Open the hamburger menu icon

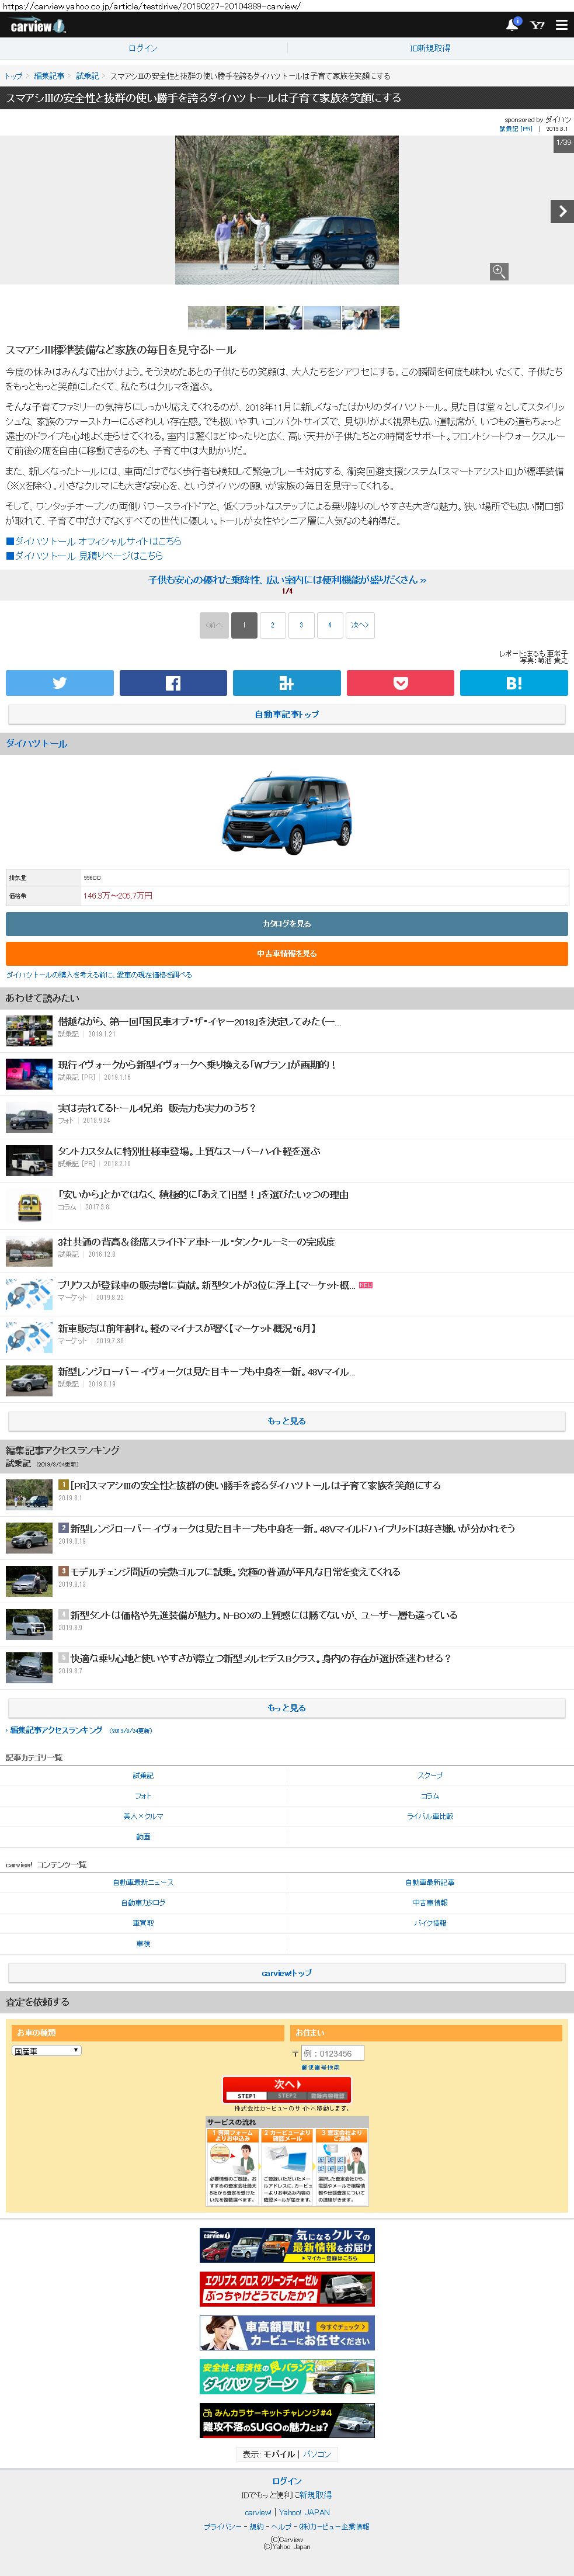(561, 25)
